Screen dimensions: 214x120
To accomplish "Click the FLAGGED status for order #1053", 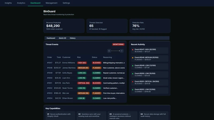I will click(97, 93).
